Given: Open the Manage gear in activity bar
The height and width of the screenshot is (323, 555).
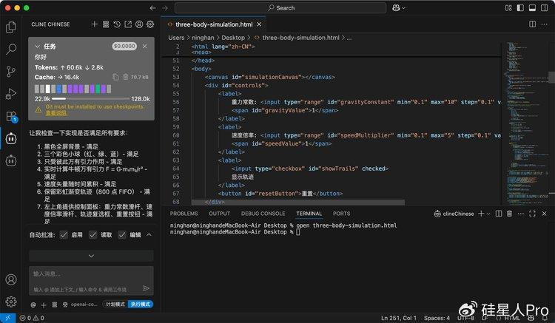Looking at the screenshot, I should [11, 302].
